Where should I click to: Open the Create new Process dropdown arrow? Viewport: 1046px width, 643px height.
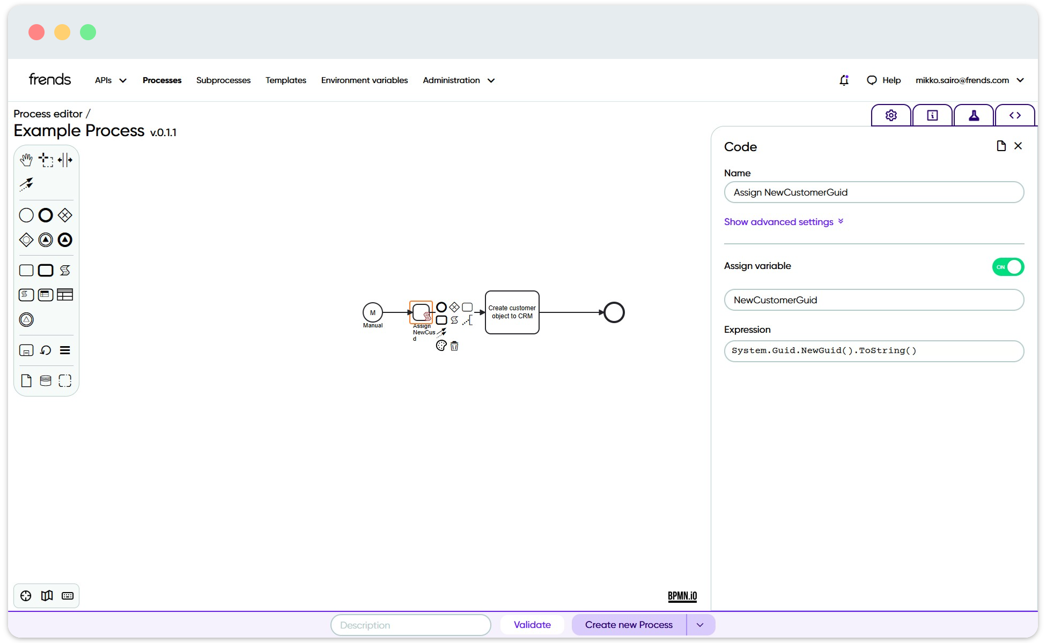(700, 625)
